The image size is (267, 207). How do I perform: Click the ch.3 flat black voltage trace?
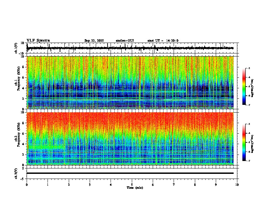130,173
